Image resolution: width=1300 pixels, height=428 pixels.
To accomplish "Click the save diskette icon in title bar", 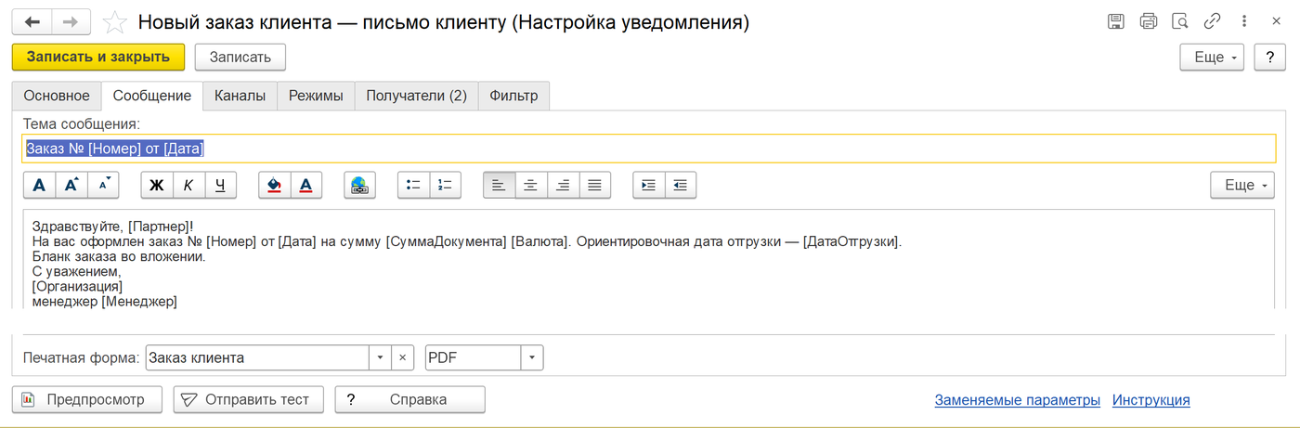I will [x=1117, y=21].
